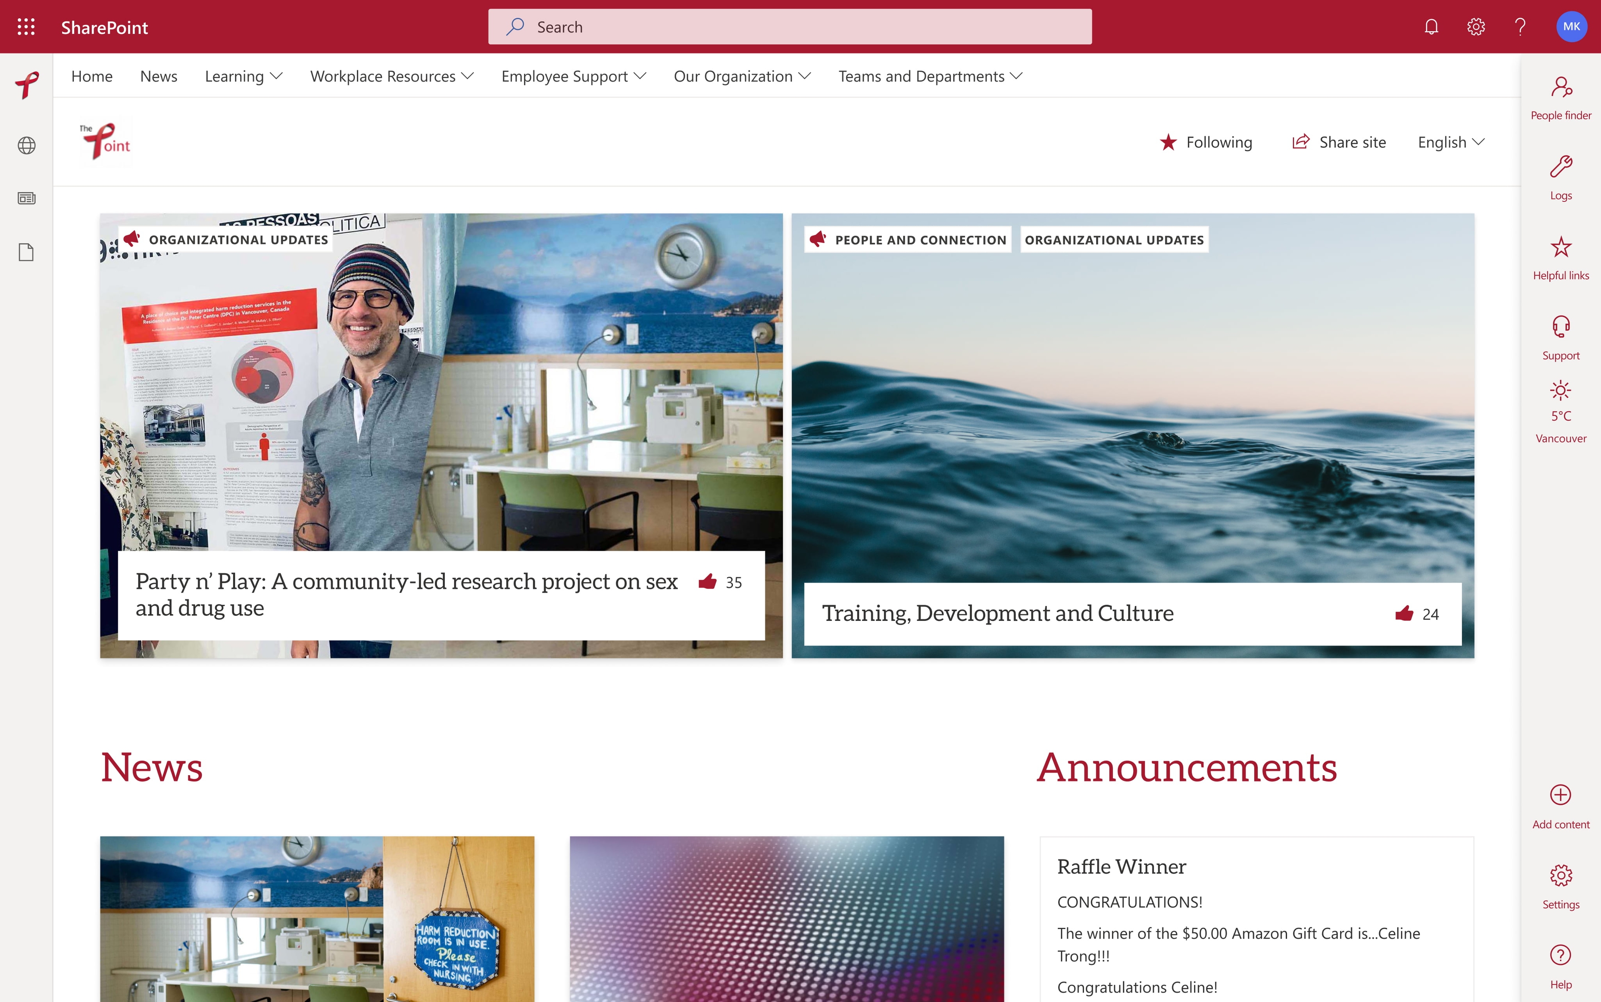Click the Add Content icon in sidebar
The image size is (1601, 1002).
1561,795
